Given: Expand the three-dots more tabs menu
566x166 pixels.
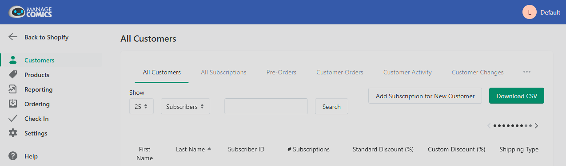Looking at the screenshot, I should [527, 72].
